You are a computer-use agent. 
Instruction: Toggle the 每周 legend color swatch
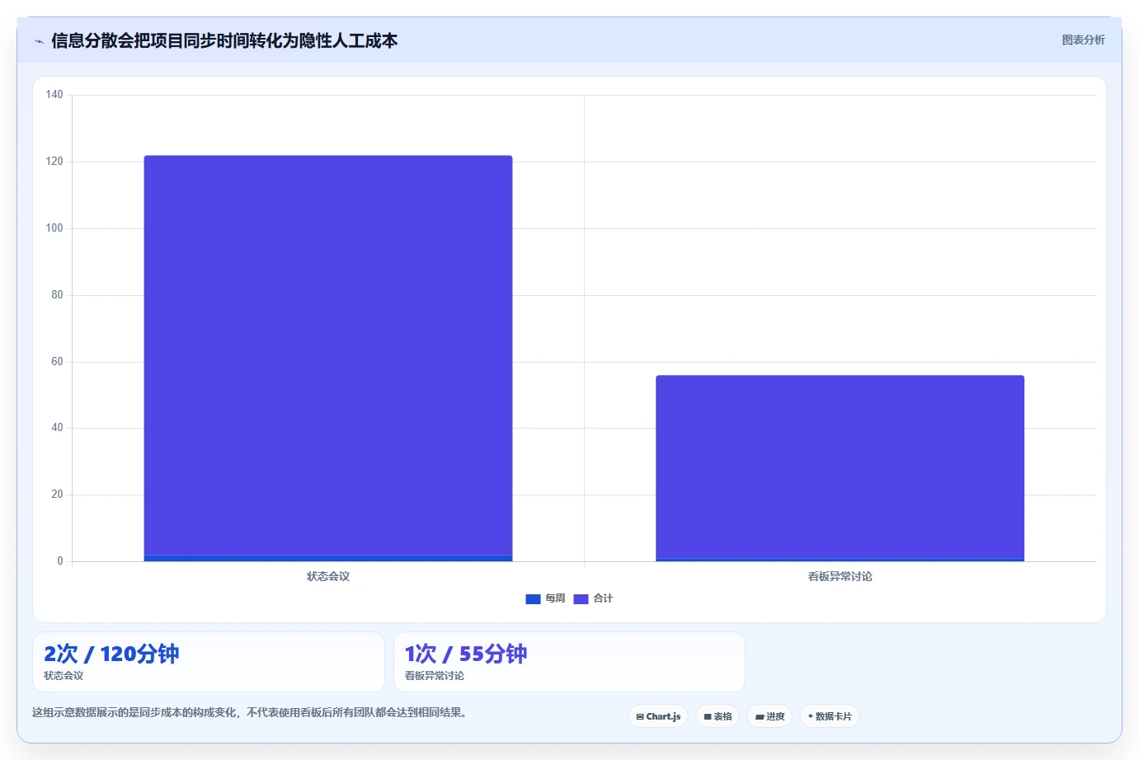click(x=533, y=599)
